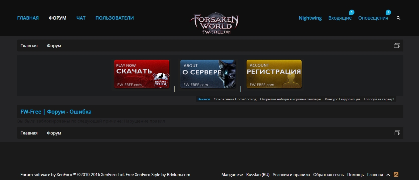Image resolution: width=419 pixels, height=180 pixels.
Task: Open Russian (RU) language chooser
Action: pyautogui.click(x=258, y=174)
